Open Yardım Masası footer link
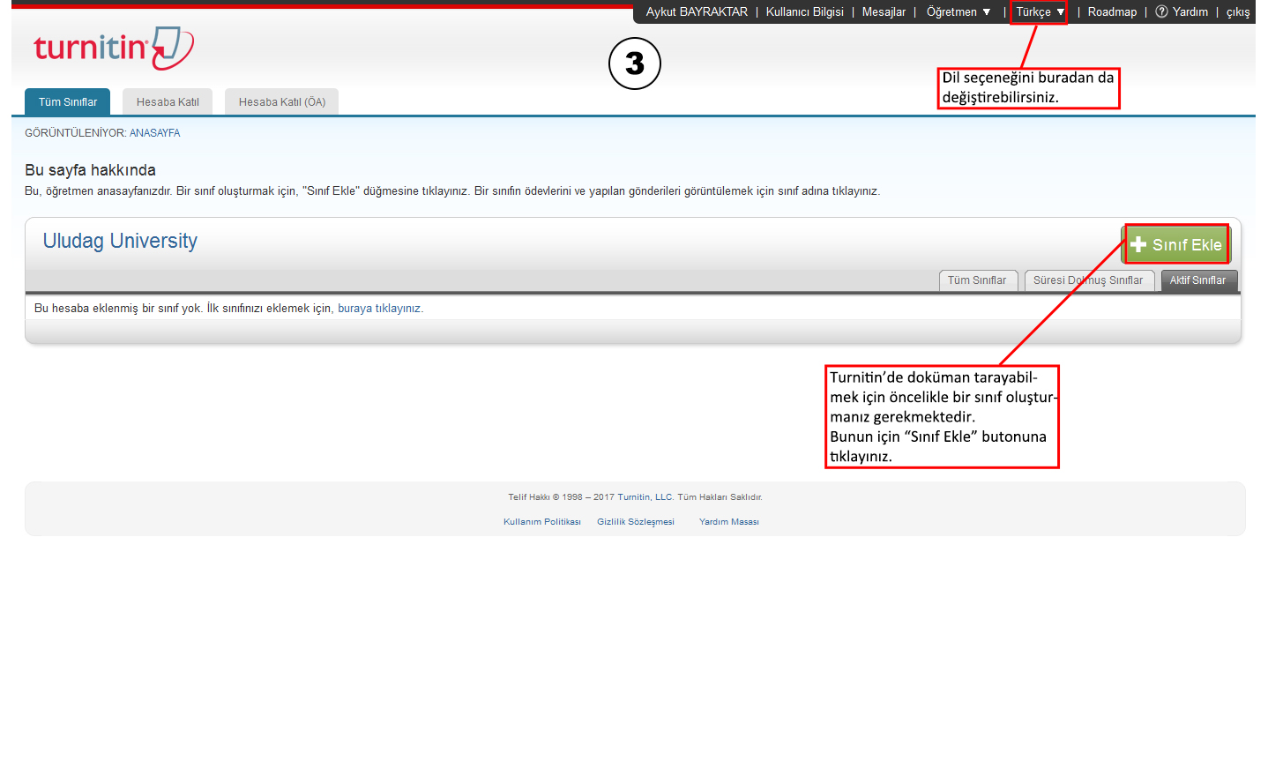 [x=729, y=522]
